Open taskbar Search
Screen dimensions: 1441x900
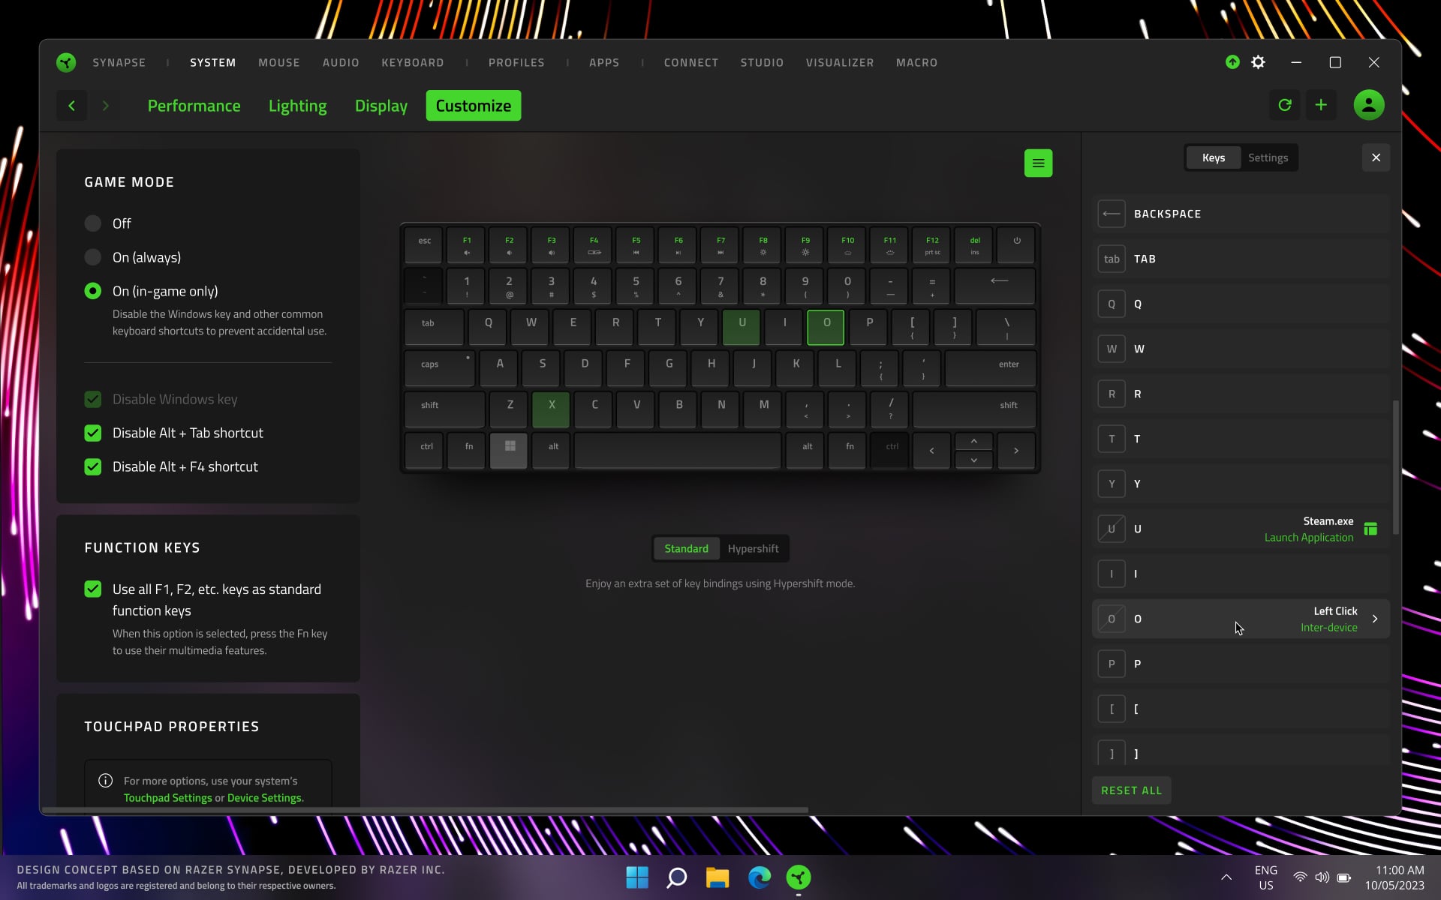click(x=677, y=877)
